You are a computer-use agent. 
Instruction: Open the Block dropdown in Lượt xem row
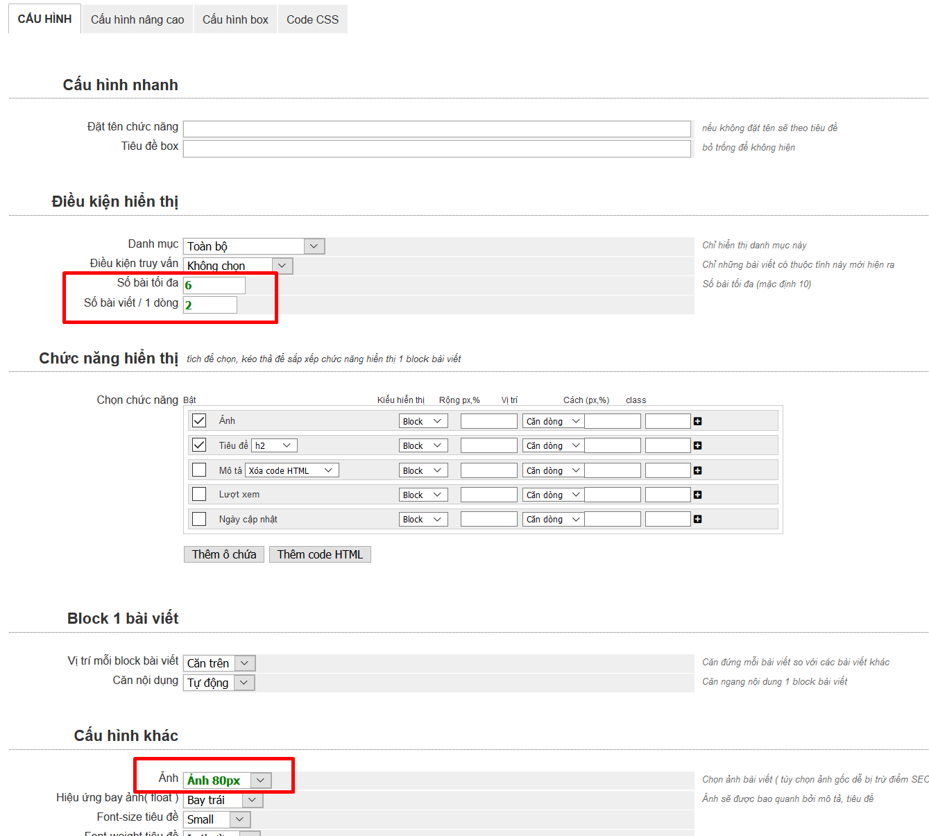[423, 495]
